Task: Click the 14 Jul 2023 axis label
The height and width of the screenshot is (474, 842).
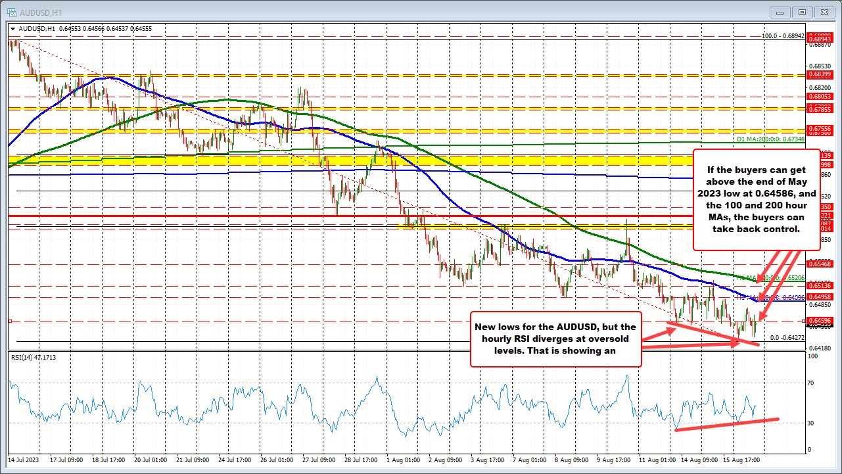Action: (23, 461)
